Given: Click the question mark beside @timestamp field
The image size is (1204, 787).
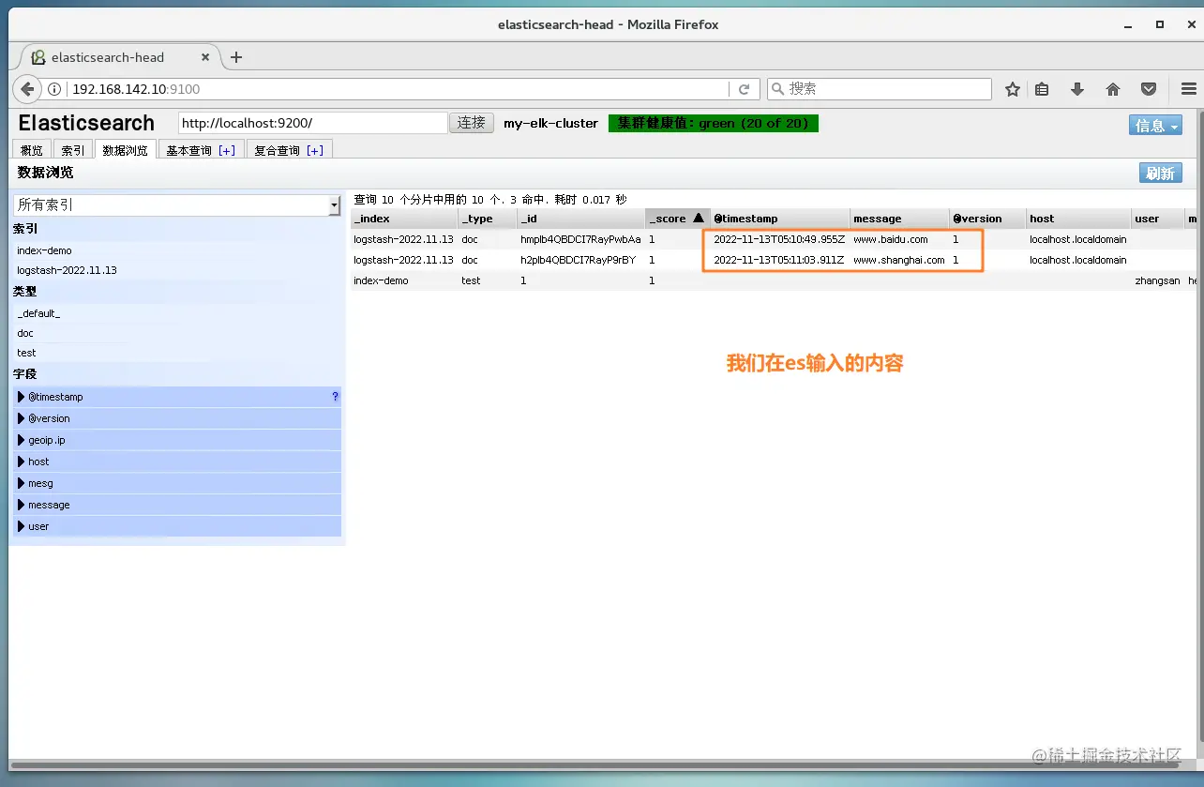Looking at the screenshot, I should [x=335, y=397].
